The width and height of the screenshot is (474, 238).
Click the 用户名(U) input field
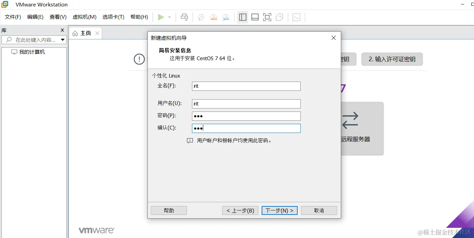click(246, 104)
